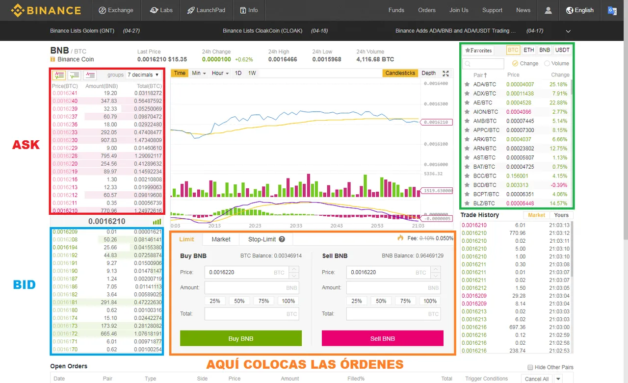Adjust the Buy price stepper
The height and width of the screenshot is (383, 628).
(293, 272)
